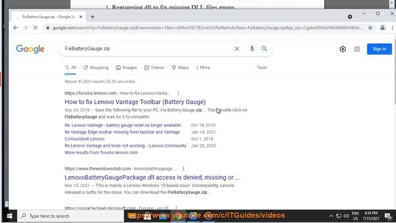396x223 pixels.
Task: Expand the More search categories menu
Action: pos(203,68)
